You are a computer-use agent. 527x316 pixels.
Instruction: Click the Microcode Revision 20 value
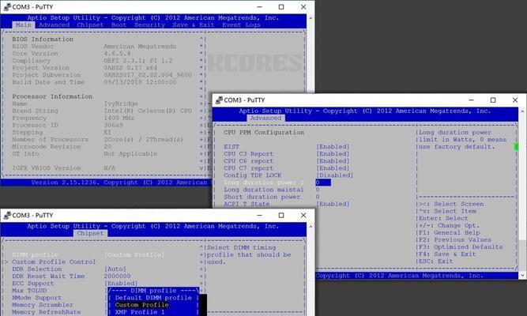point(107,147)
